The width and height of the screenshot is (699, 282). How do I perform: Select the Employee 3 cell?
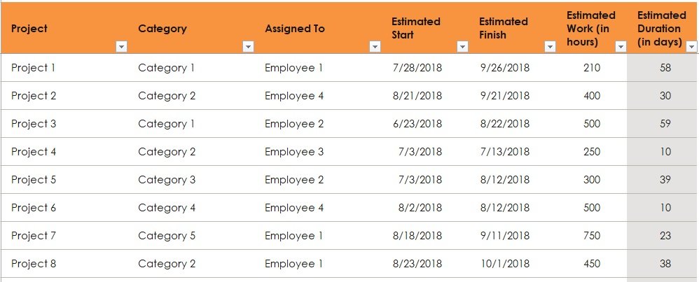click(318, 151)
